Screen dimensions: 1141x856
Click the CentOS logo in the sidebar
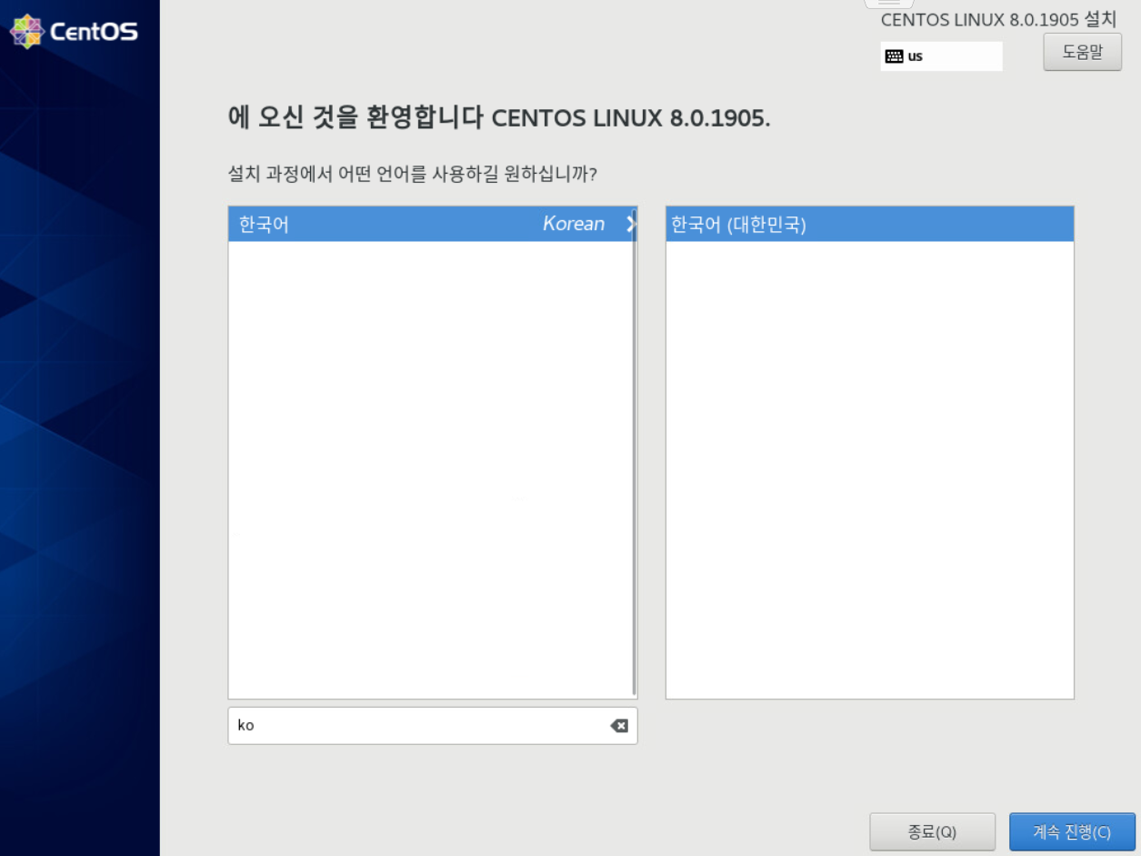click(x=74, y=32)
